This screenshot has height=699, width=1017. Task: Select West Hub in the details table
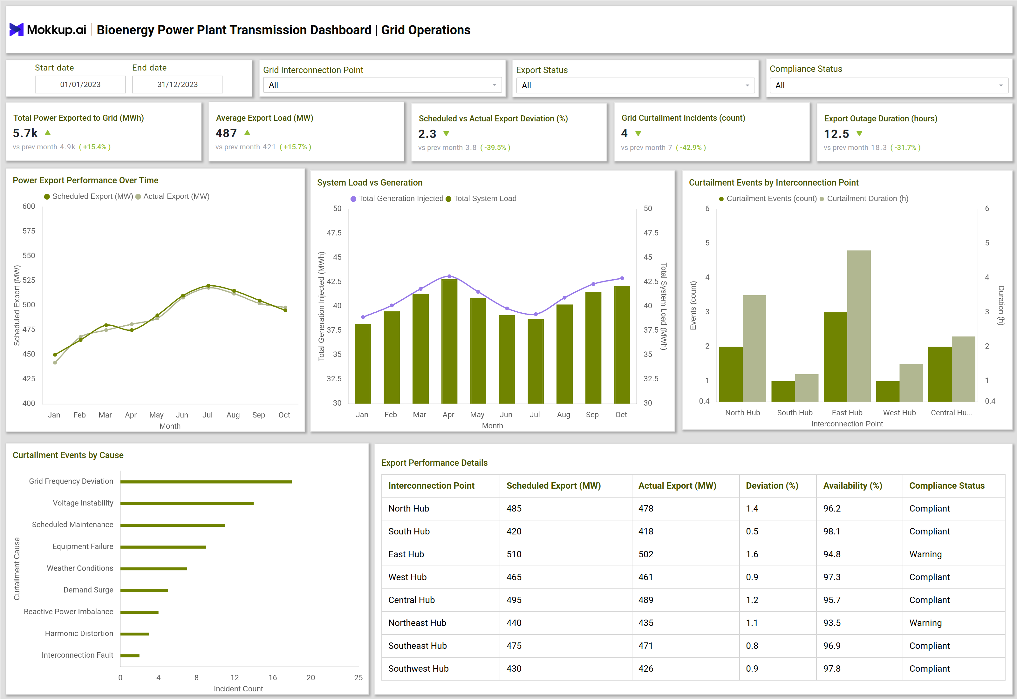point(407,577)
